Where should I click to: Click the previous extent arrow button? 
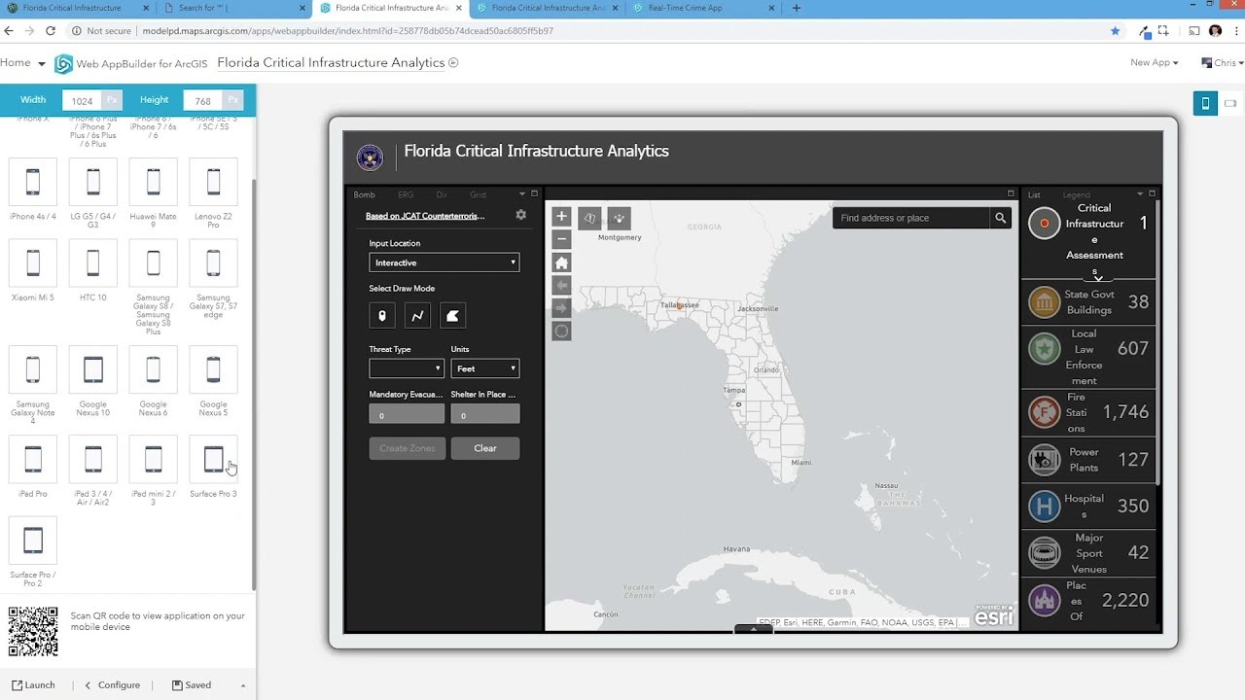coord(561,286)
